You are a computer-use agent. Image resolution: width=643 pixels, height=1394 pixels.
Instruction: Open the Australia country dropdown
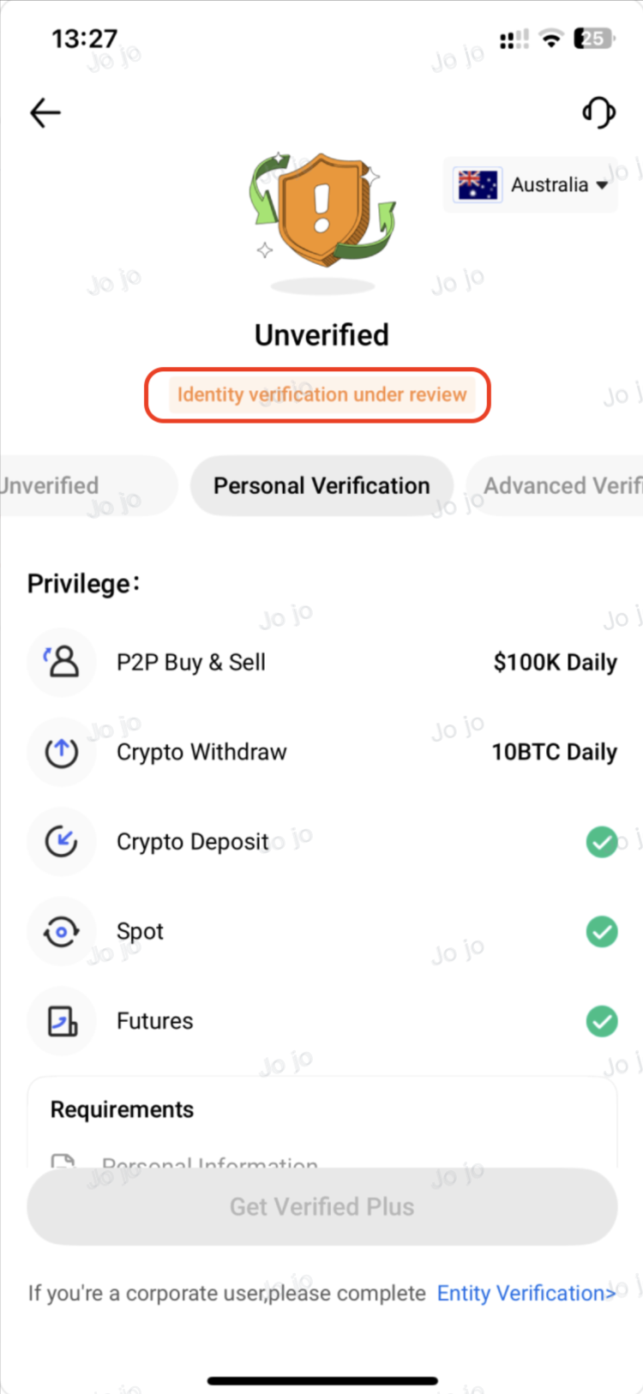602,185
